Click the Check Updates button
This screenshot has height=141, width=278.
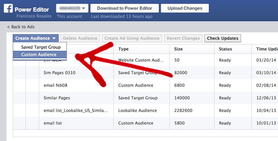223,38
